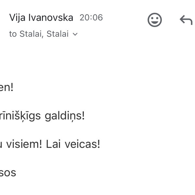Click the word 'to' before the recipients
Screen dimensions: 195x195
pos(13,34)
